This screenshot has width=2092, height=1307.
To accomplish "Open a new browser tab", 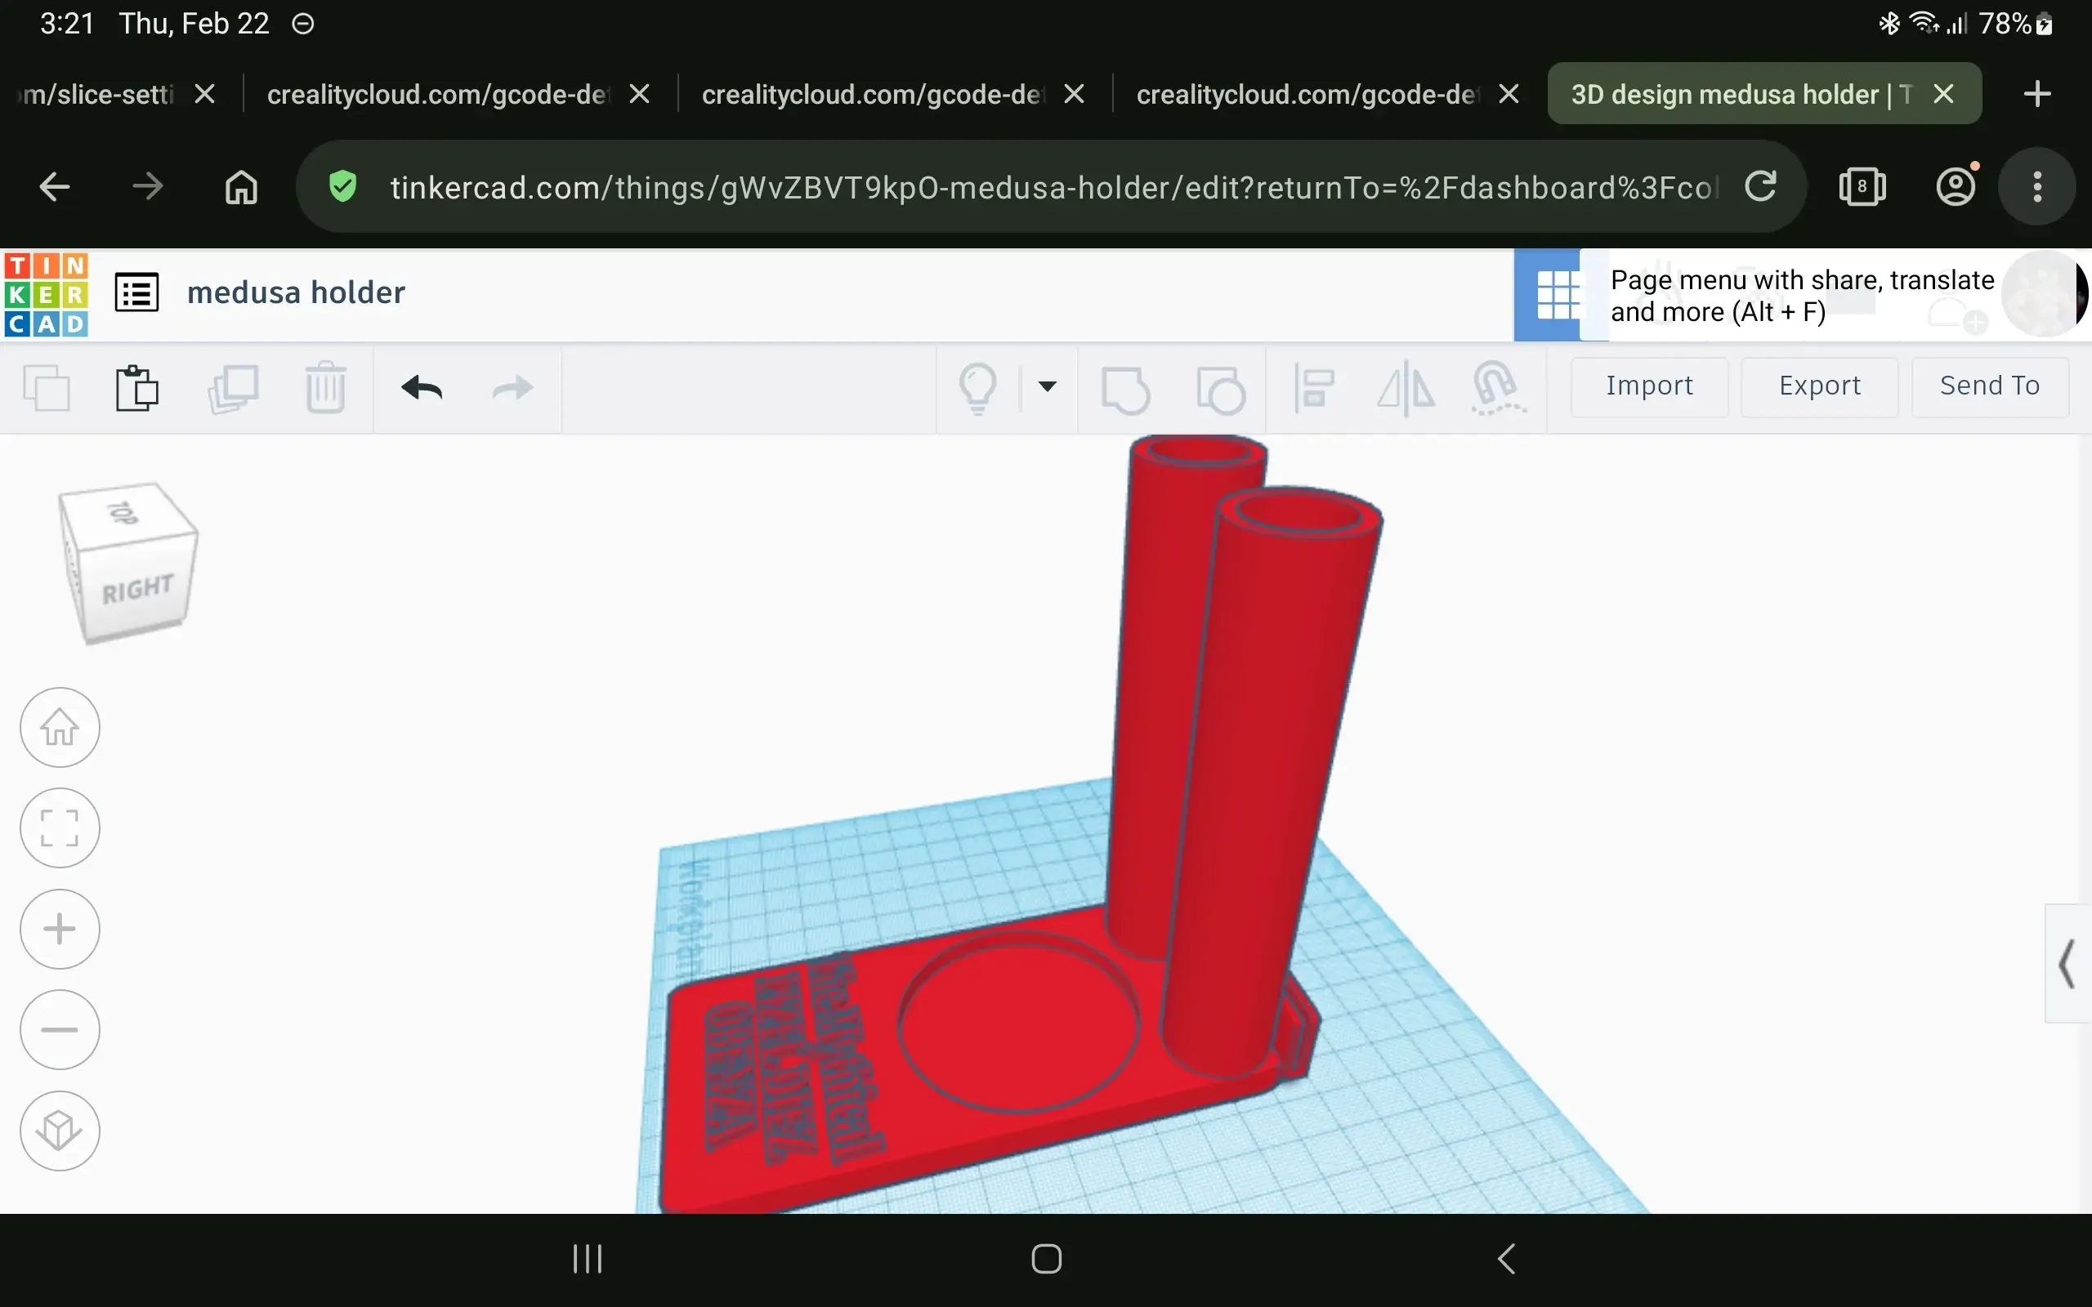I will pyautogui.click(x=2037, y=93).
